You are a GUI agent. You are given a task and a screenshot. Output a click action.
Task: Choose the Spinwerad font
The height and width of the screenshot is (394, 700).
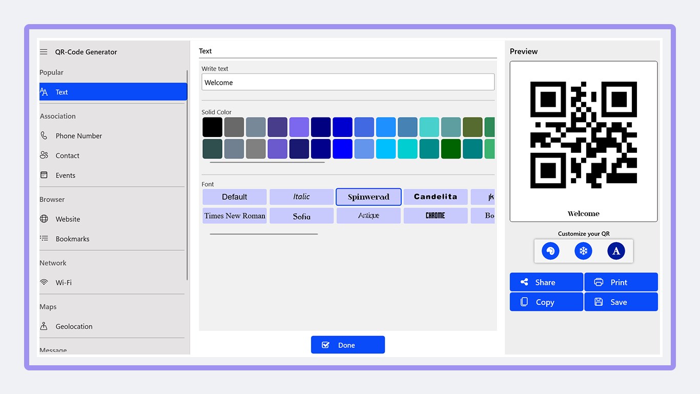click(368, 197)
